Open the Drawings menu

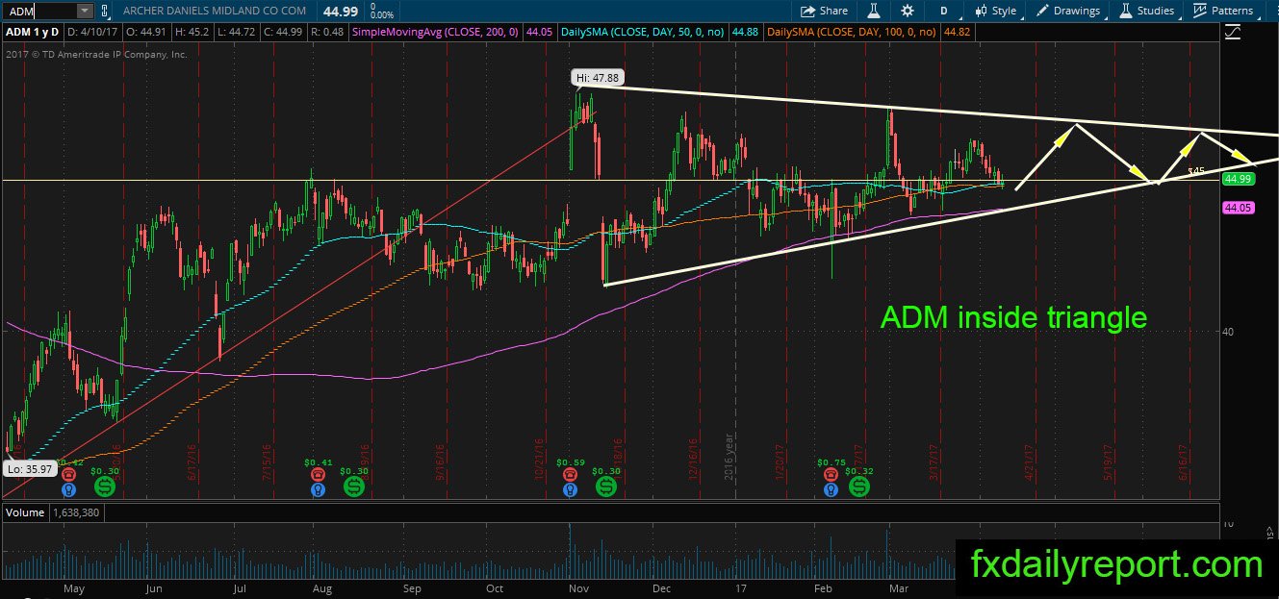click(x=1068, y=11)
